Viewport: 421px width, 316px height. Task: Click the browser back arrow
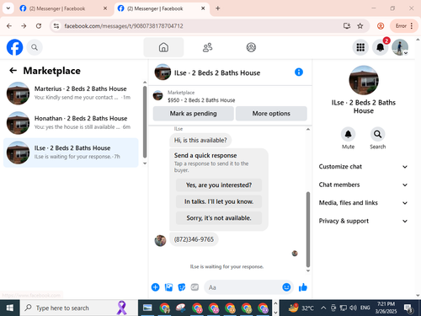pyautogui.click(x=9, y=26)
